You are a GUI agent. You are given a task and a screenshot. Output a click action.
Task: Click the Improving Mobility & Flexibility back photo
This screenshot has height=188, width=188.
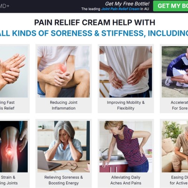[125, 72]
